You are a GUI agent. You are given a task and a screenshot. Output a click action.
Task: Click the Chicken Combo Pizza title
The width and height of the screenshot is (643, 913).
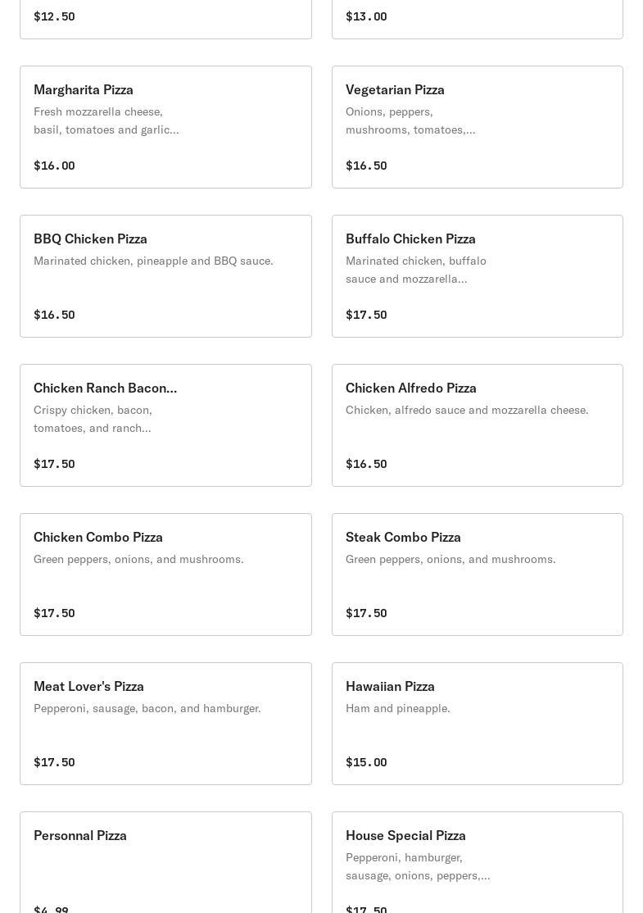[98, 537]
